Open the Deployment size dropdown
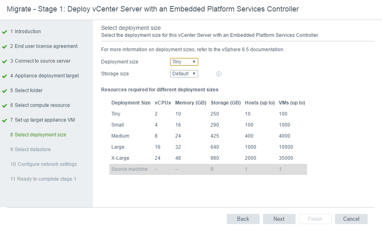This screenshot has width=382, height=229. point(184,62)
